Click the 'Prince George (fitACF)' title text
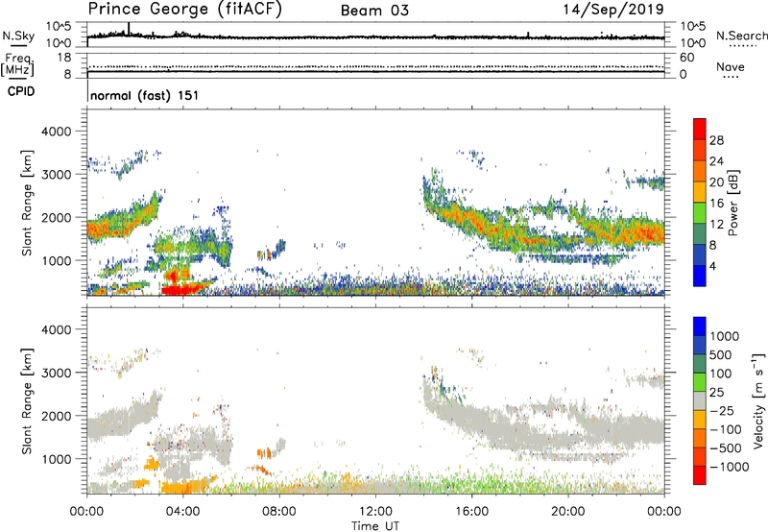 coord(184,10)
